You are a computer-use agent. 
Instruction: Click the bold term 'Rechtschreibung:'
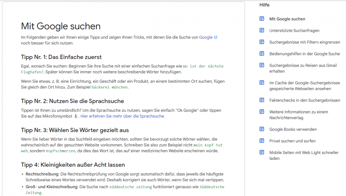pyautogui.click(x=42, y=174)
